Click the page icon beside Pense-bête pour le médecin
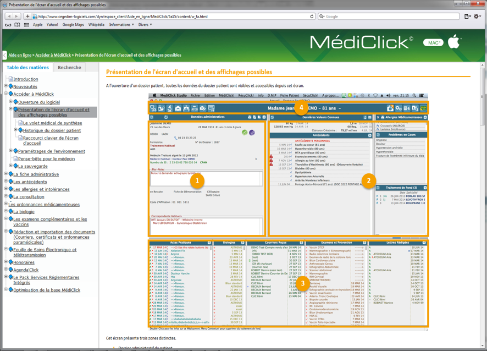The width and height of the screenshot is (487, 351). (x=16, y=158)
